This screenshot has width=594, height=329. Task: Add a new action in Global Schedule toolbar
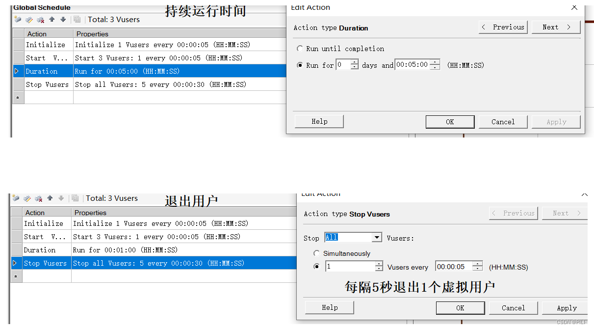pos(18,20)
